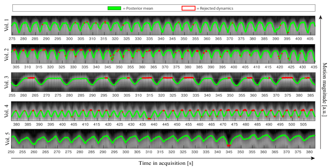Viewport: 333px width, 168px height.
Task: Click the "320" tick label under Vol. 3
Action: (161, 95)
